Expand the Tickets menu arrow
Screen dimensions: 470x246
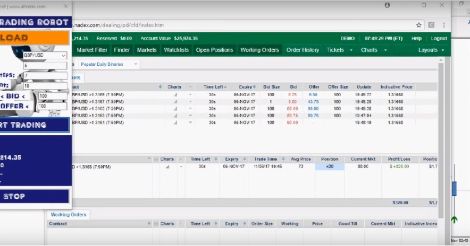(x=351, y=50)
